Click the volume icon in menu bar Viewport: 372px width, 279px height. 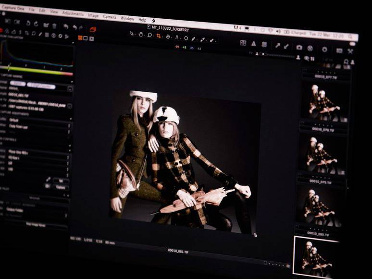click(x=278, y=31)
